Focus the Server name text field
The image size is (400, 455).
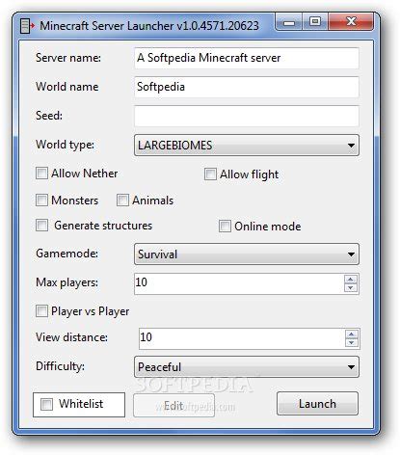(247, 58)
